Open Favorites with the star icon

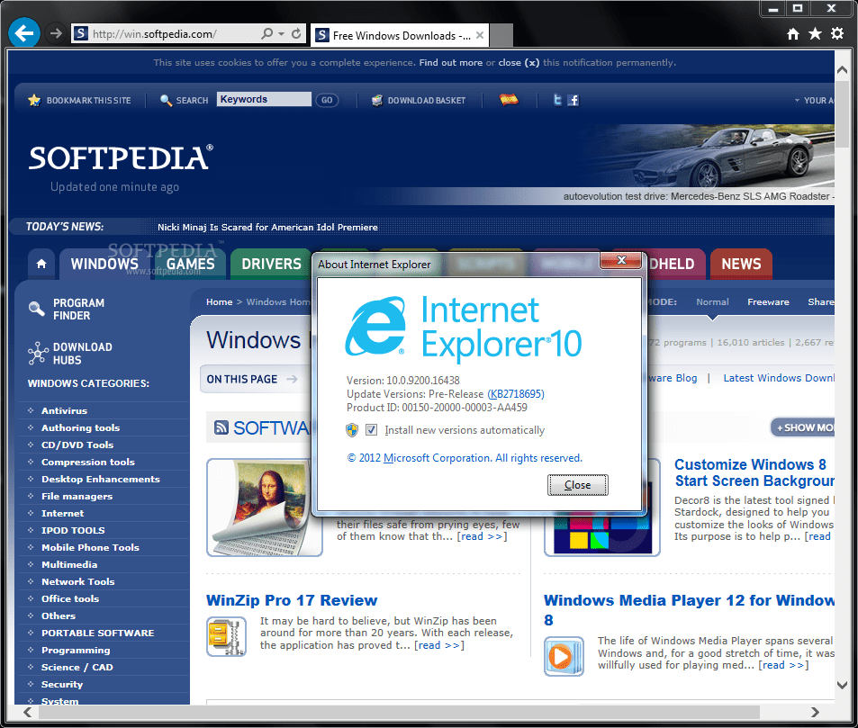816,34
